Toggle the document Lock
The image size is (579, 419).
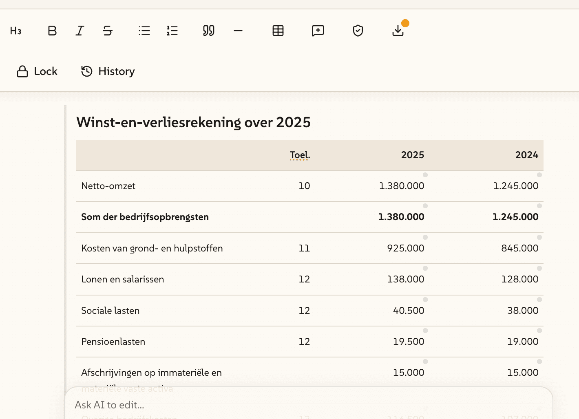click(36, 71)
